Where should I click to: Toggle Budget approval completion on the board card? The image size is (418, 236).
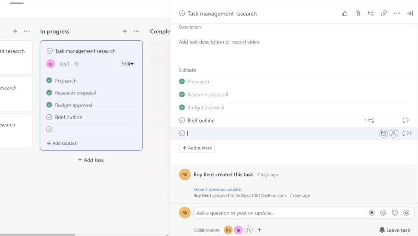[x=49, y=105]
